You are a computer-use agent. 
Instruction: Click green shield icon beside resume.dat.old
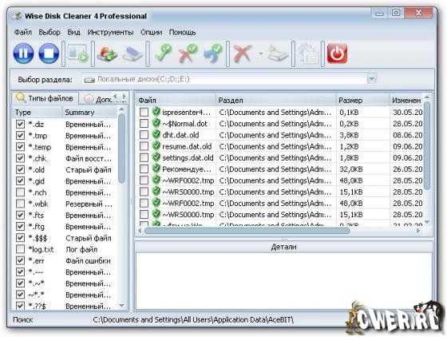tap(156, 145)
